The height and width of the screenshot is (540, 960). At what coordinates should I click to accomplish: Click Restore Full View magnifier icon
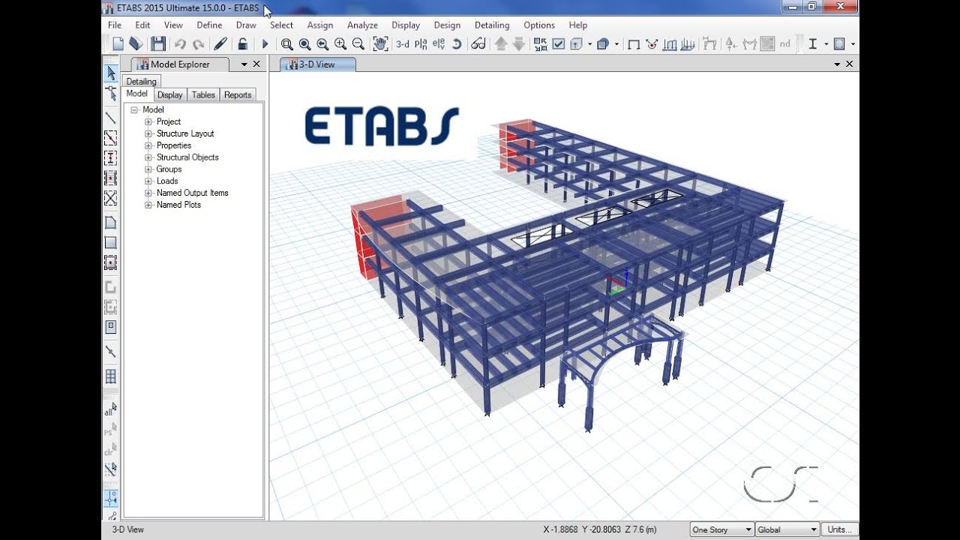click(304, 44)
